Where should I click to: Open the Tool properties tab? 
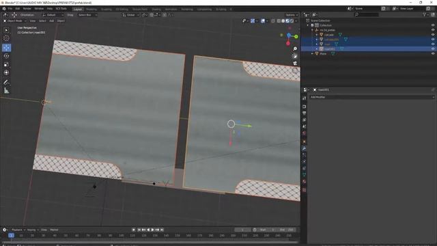(305, 98)
